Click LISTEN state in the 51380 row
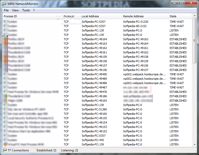Image resolution: width=199 pixels, height=155 pixels. tap(174, 109)
